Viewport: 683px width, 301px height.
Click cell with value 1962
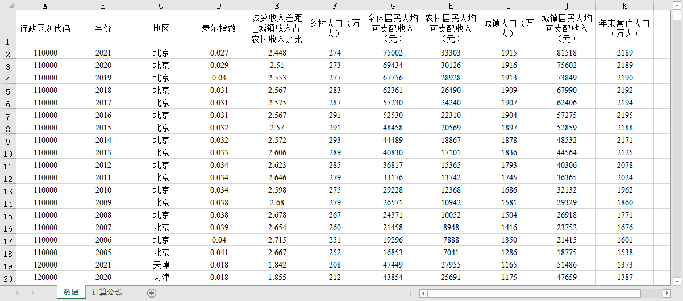pos(624,190)
